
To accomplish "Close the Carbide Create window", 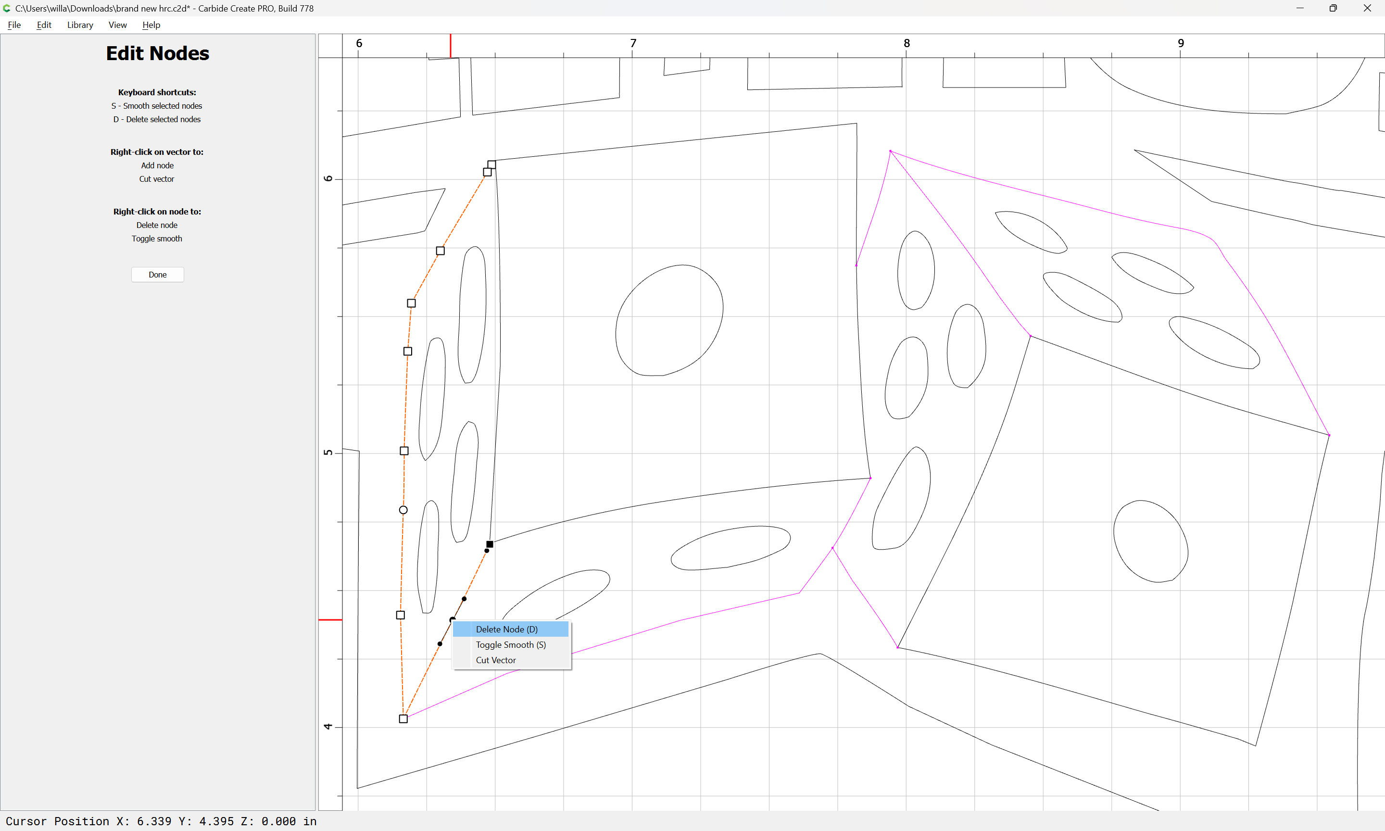I will point(1367,8).
